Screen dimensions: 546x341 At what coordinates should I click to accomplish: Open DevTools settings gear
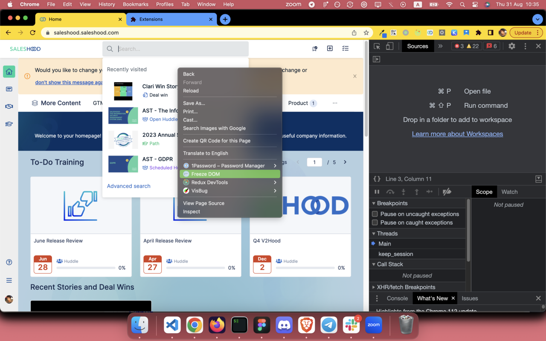coord(512,46)
